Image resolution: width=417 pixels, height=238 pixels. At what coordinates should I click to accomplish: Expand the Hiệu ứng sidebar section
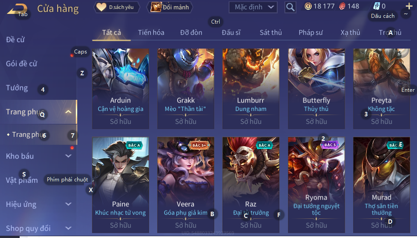(68, 204)
